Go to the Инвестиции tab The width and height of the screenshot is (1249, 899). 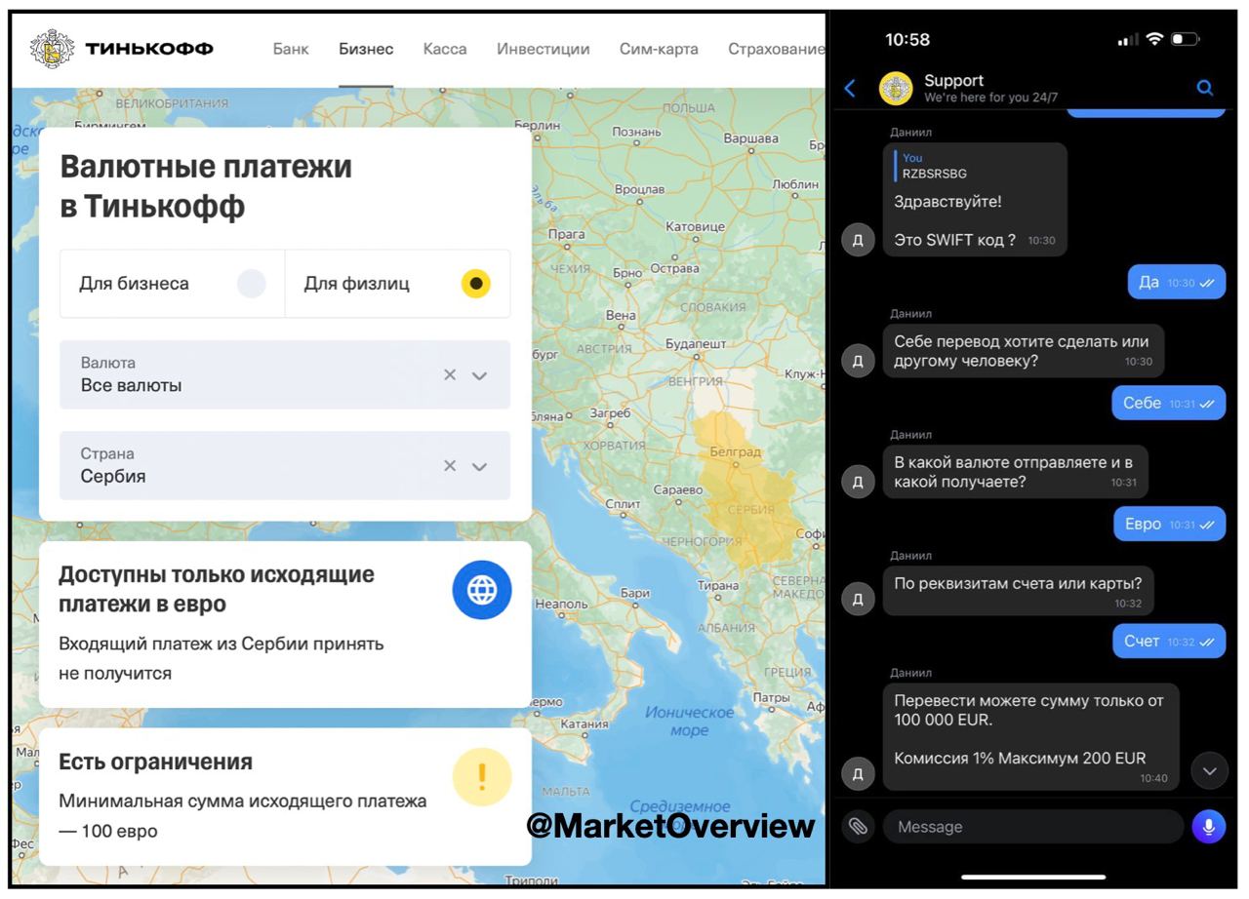click(543, 49)
